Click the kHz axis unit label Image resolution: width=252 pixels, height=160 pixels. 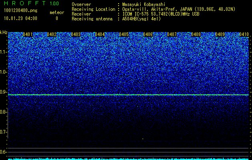[4, 32]
